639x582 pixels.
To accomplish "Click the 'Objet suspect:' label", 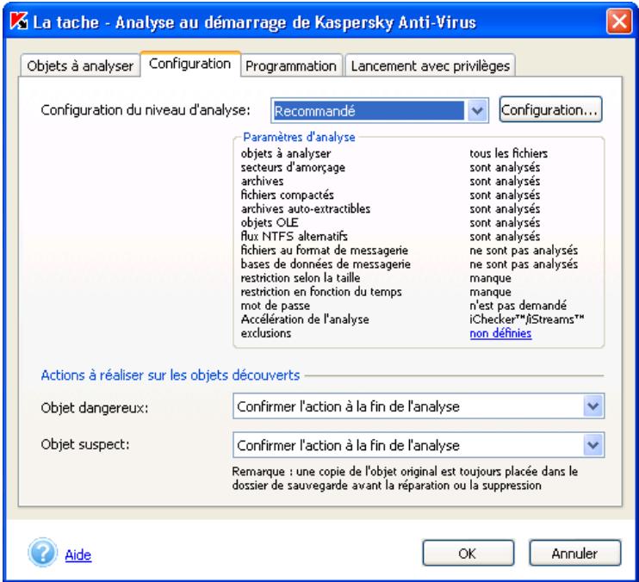I will coord(85,444).
